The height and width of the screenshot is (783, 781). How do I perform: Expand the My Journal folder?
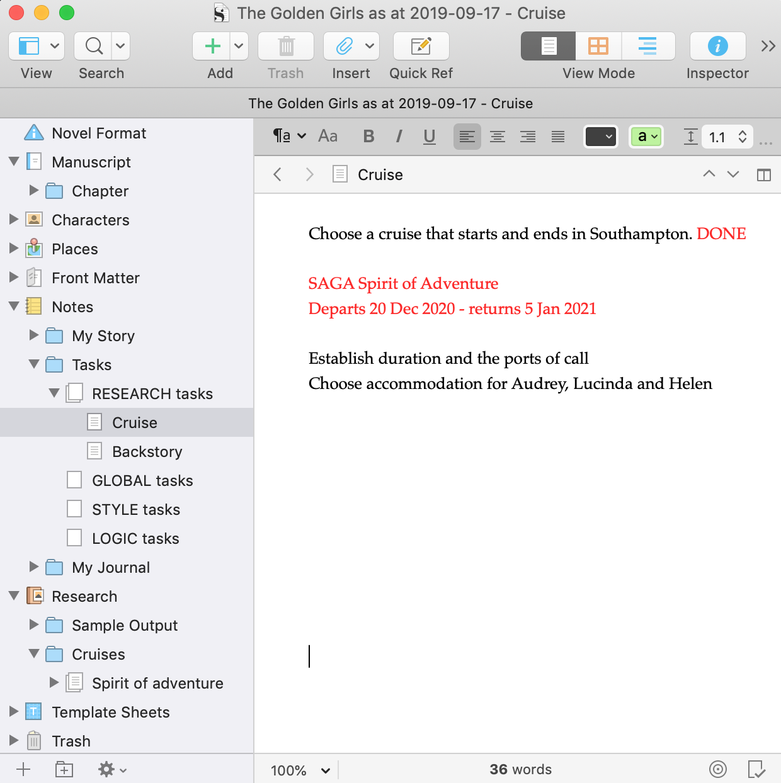tap(34, 566)
